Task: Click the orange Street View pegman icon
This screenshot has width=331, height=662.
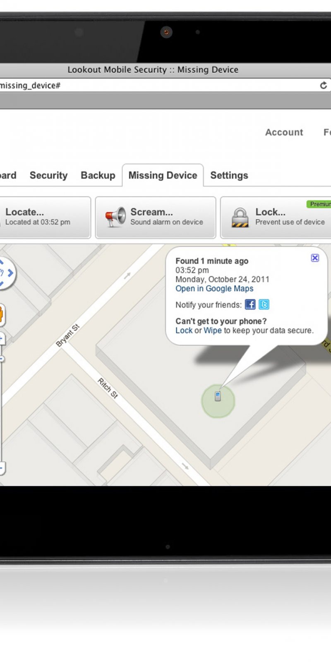Action: (x=1, y=314)
